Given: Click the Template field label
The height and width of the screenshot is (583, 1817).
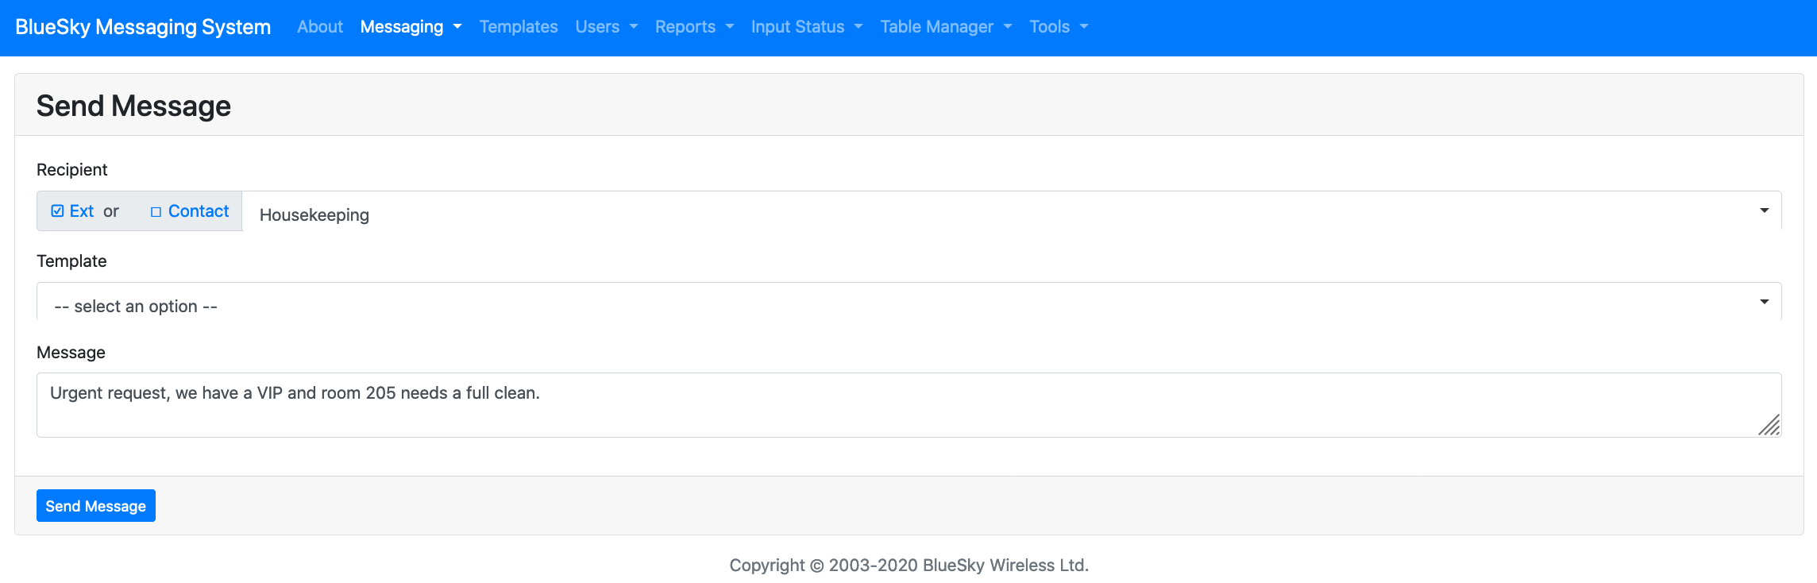Looking at the screenshot, I should click(x=71, y=261).
